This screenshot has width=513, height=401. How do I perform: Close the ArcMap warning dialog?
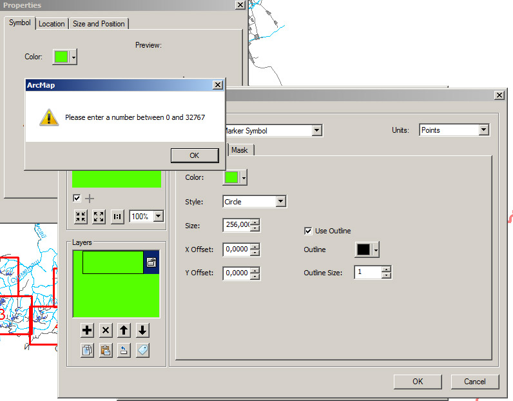tap(218, 85)
